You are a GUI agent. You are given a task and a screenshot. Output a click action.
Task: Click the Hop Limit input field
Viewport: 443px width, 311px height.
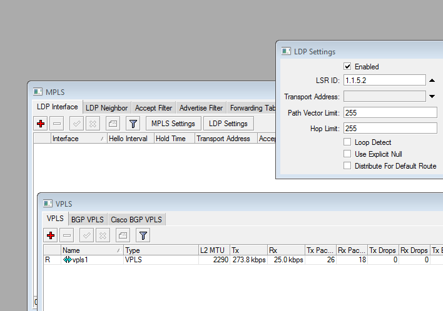click(390, 128)
